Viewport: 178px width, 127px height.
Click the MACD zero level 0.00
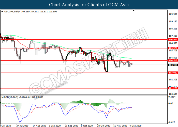pos(171,103)
